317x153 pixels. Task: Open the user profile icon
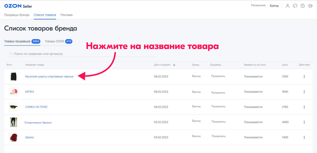(287, 6)
